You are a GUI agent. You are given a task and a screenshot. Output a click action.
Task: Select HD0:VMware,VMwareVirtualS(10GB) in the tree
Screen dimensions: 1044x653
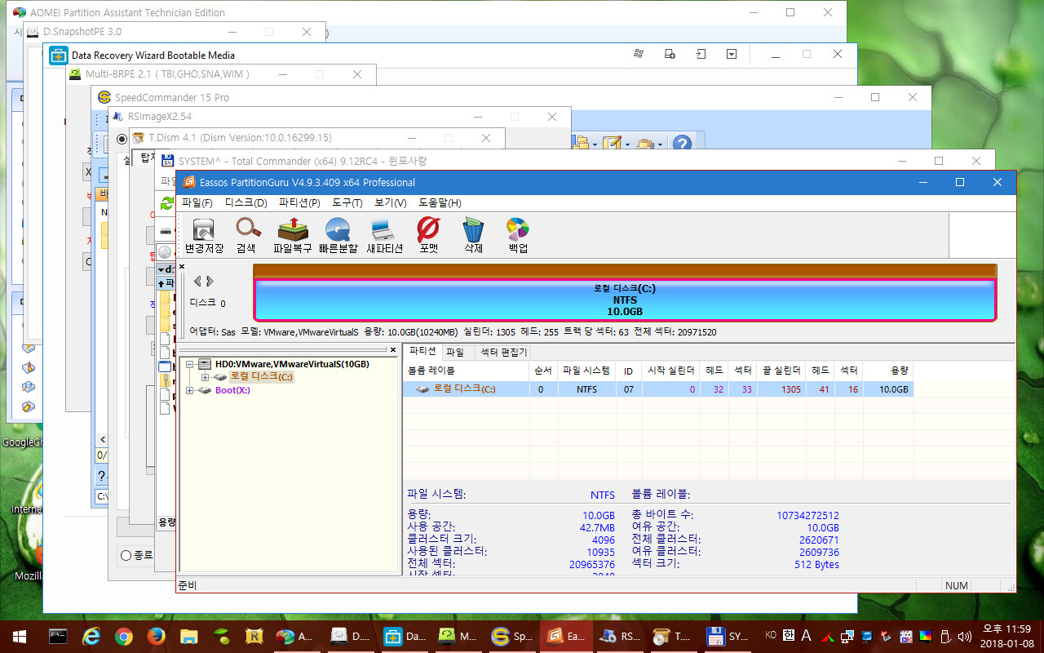click(292, 364)
